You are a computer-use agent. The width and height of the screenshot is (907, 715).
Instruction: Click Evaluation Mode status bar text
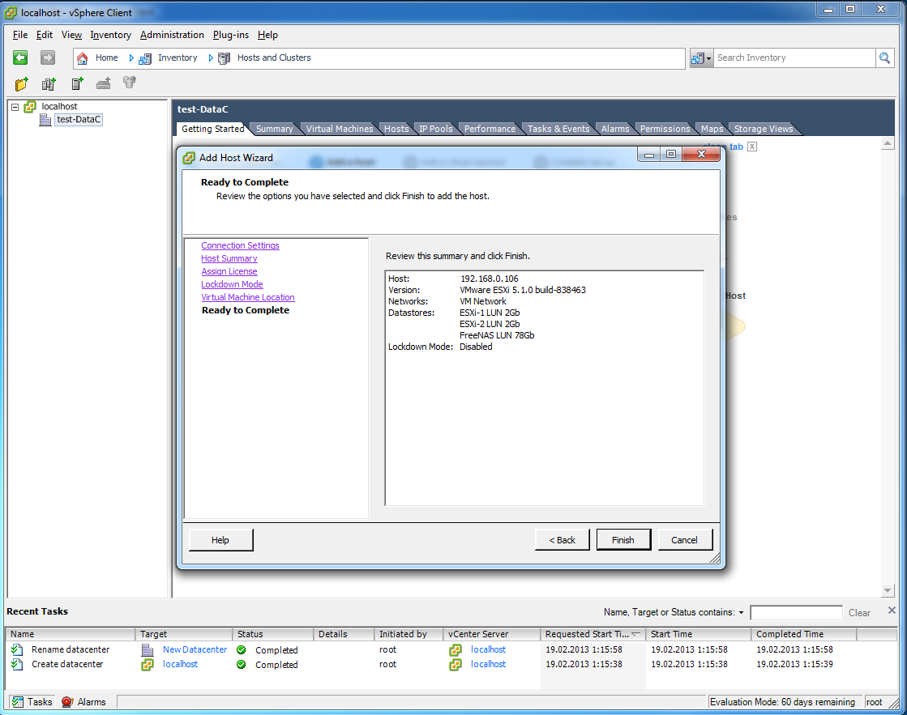(783, 702)
